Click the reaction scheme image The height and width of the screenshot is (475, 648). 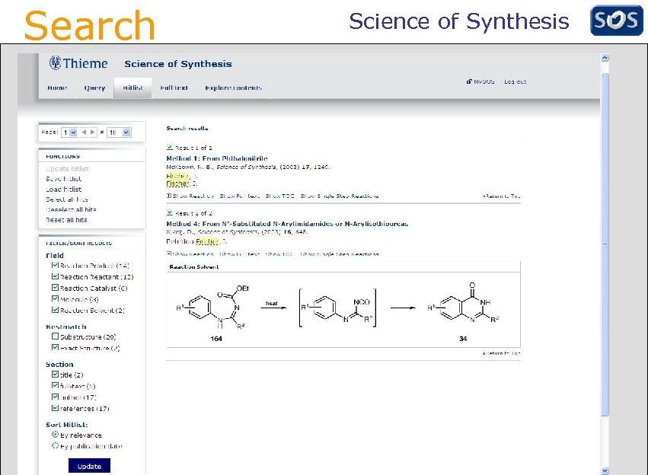[343, 310]
